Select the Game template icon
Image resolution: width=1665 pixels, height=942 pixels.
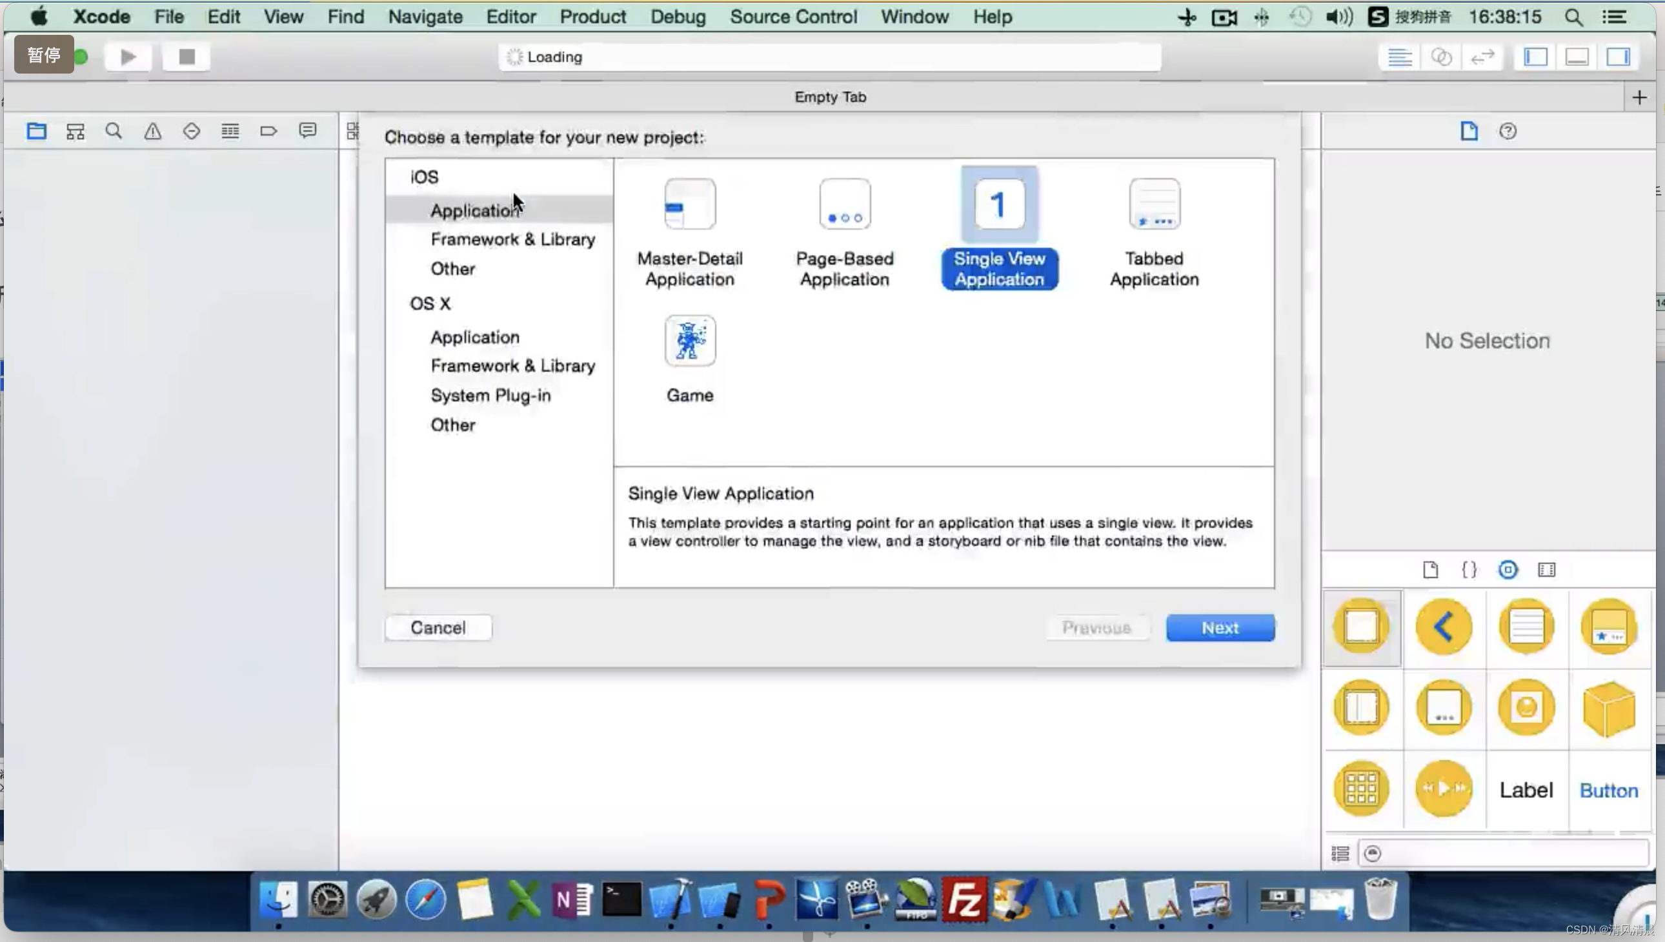point(690,341)
